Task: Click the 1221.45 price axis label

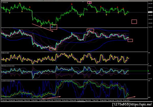Action: pyautogui.click(x=150, y=4)
